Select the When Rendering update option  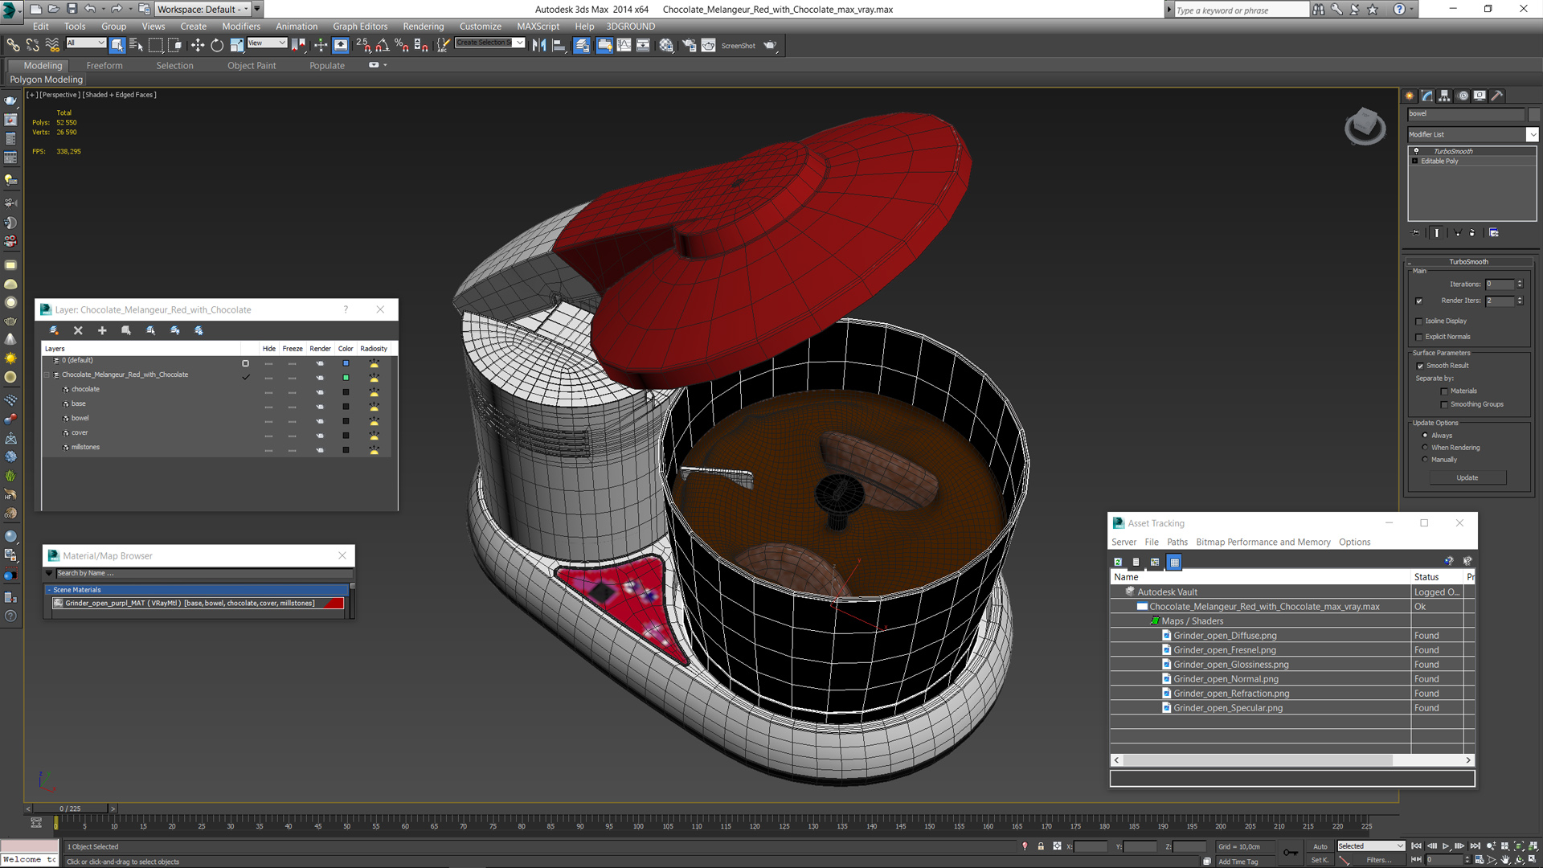[x=1426, y=448]
